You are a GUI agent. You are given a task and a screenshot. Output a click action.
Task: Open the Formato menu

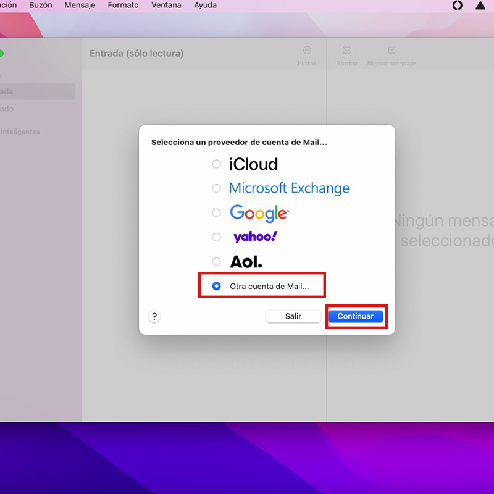tap(123, 5)
